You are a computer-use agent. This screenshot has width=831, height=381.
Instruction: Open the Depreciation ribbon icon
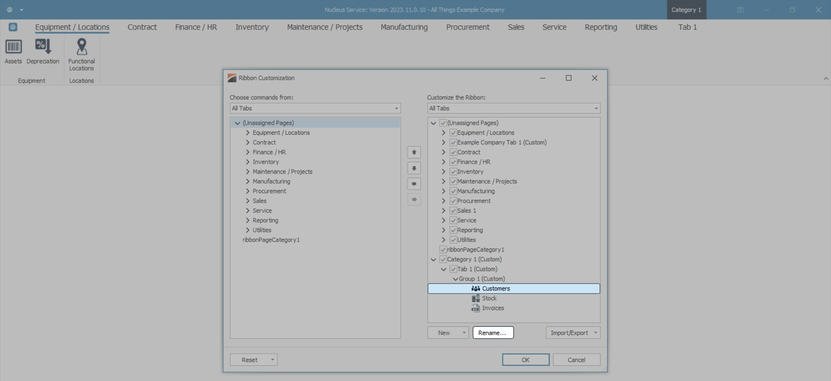pos(43,46)
